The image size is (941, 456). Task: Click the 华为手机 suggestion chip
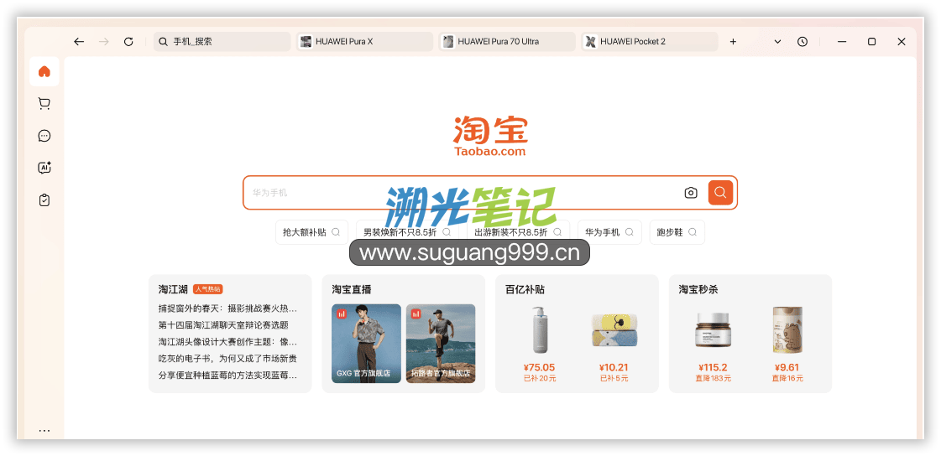point(609,232)
